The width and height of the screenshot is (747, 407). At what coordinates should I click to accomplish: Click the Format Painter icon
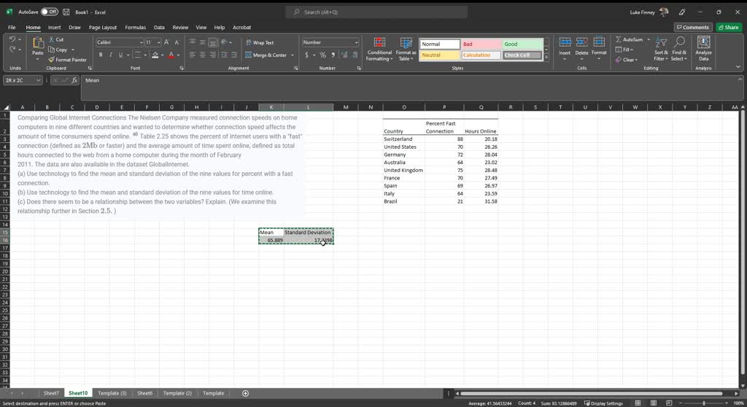(51, 60)
